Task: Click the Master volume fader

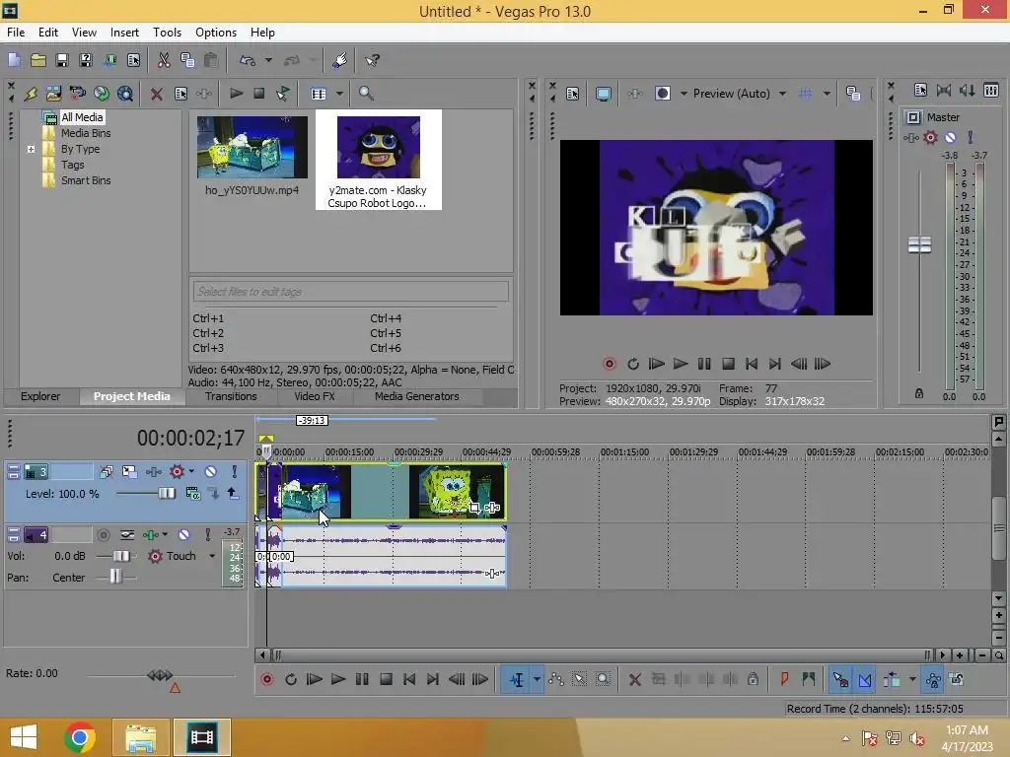Action: click(x=919, y=245)
